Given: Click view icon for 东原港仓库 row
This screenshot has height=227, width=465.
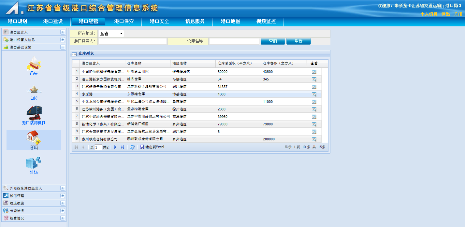Looking at the screenshot, I should click(x=314, y=94).
